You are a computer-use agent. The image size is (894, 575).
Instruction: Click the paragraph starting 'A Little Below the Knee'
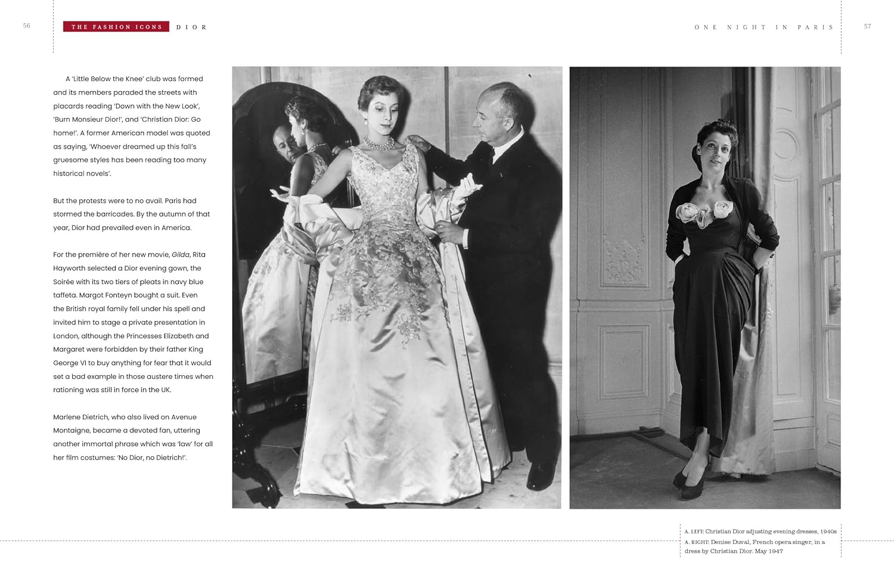click(x=132, y=126)
